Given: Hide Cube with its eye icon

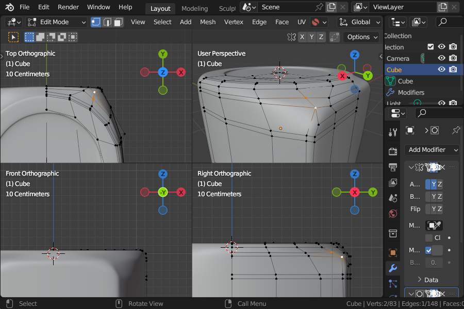Looking at the screenshot, I should (x=441, y=69).
